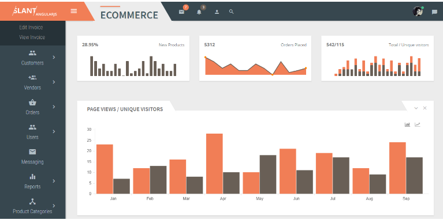The height and width of the screenshot is (220, 443).
Task: Expand the Product Categories submenu arrow
Action: coord(54,206)
